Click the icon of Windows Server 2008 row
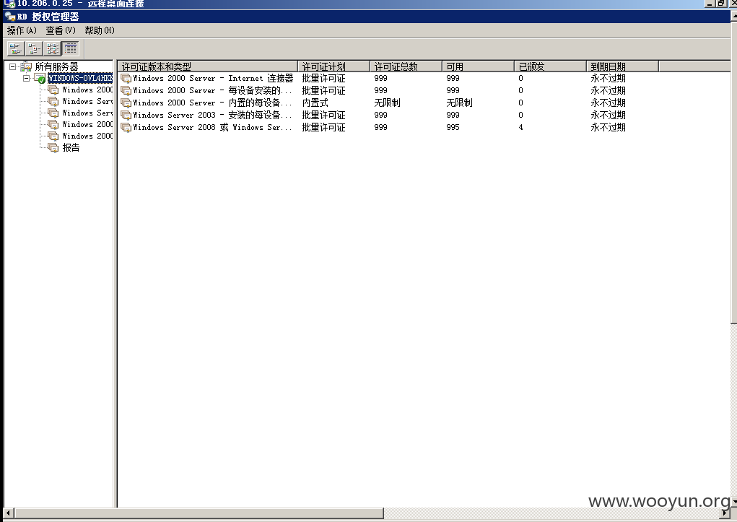This screenshot has width=737, height=522. (x=126, y=127)
